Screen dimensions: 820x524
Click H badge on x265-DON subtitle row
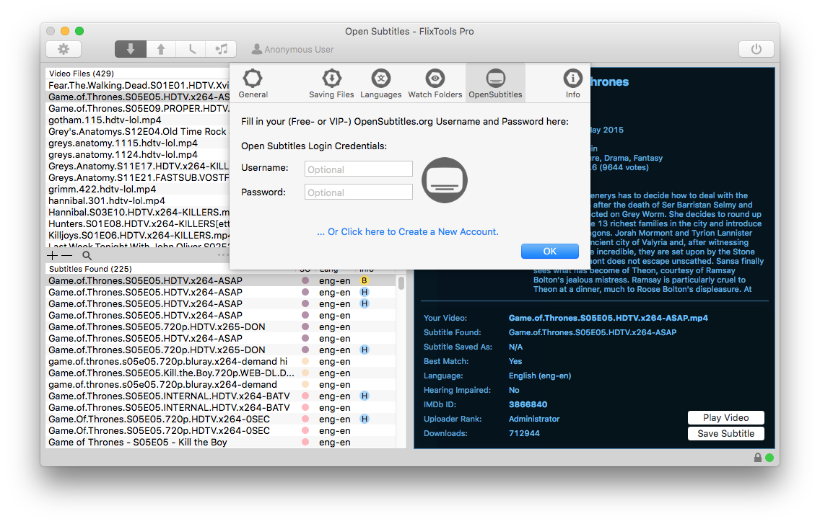365,350
